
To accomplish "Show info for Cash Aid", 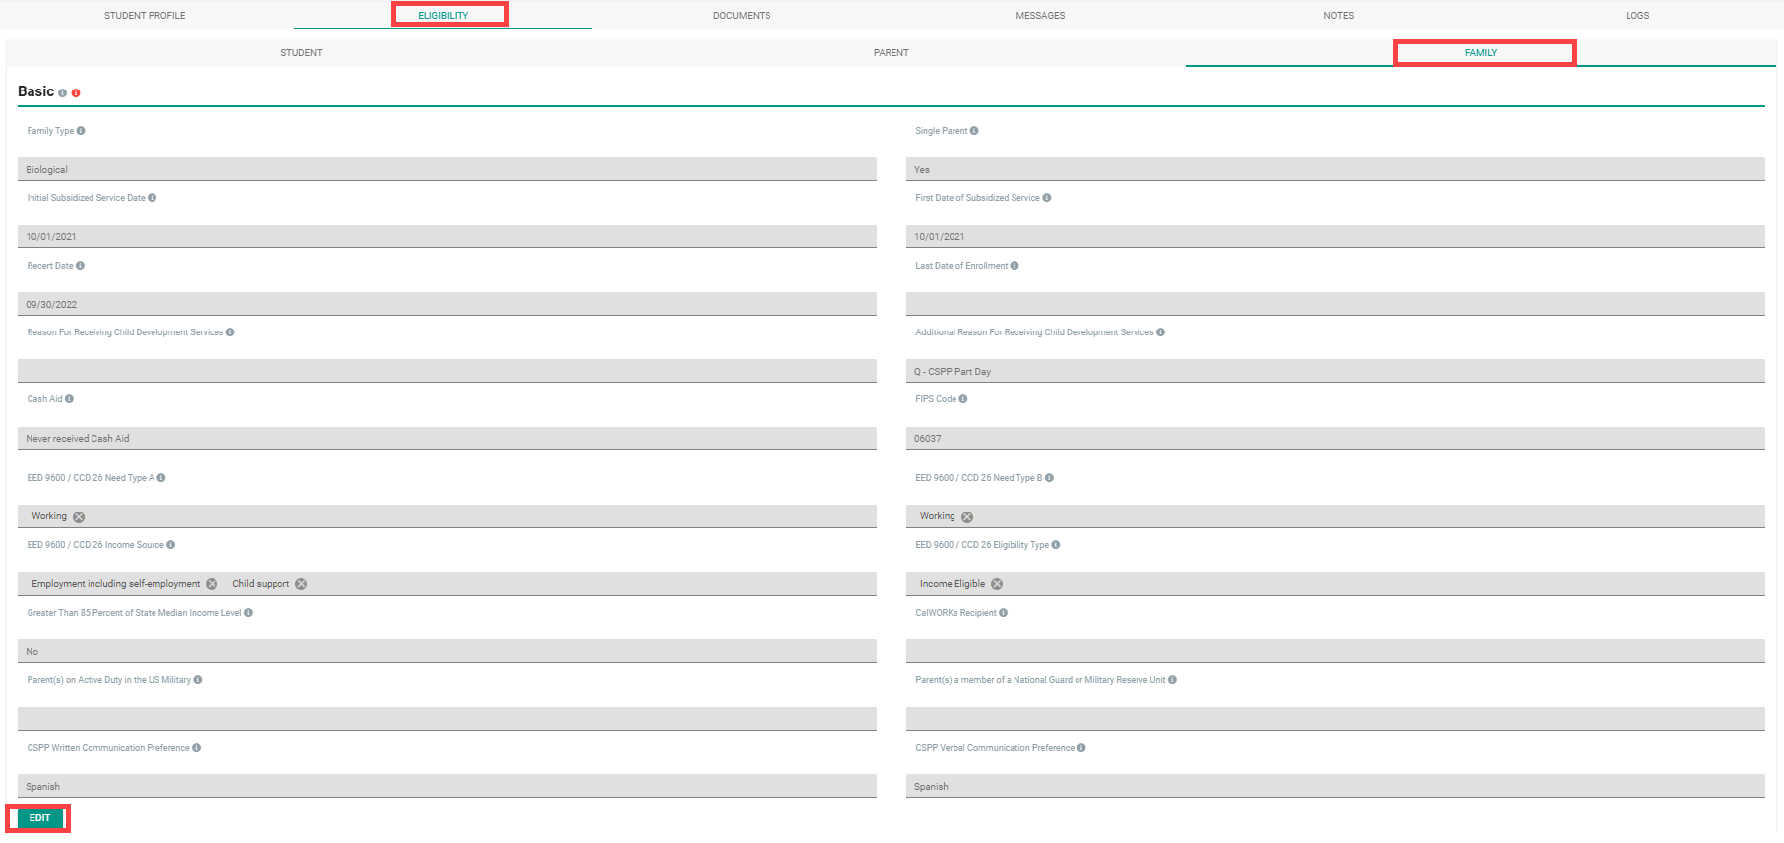I will pos(69,399).
